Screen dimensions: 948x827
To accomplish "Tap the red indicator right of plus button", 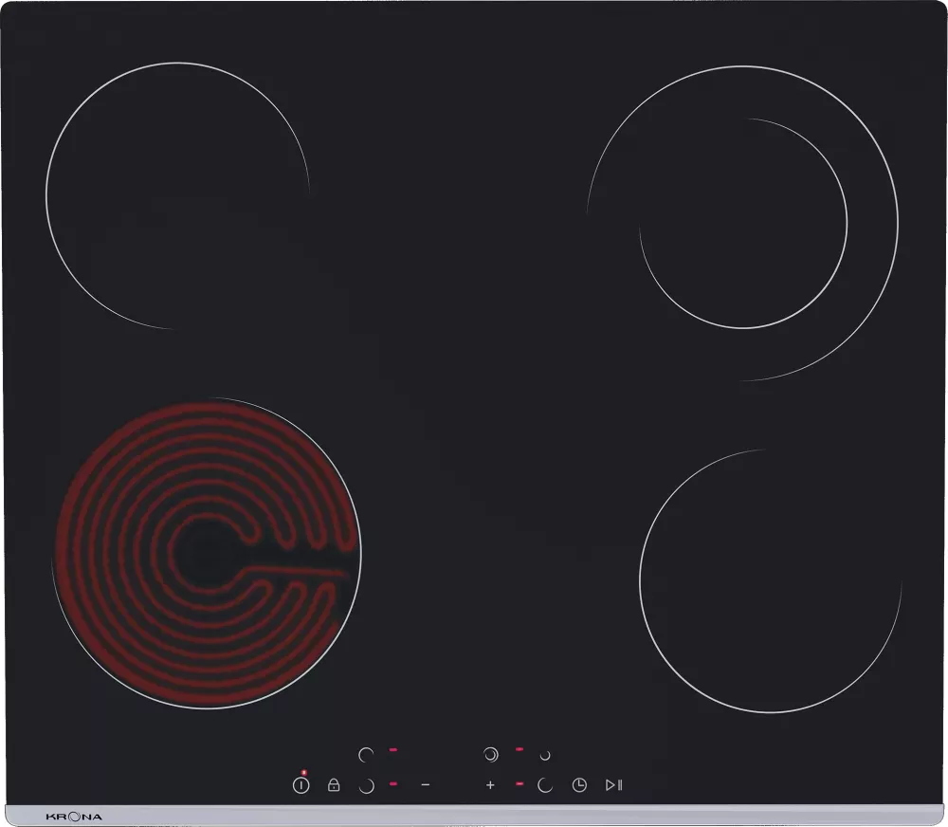I will (520, 784).
